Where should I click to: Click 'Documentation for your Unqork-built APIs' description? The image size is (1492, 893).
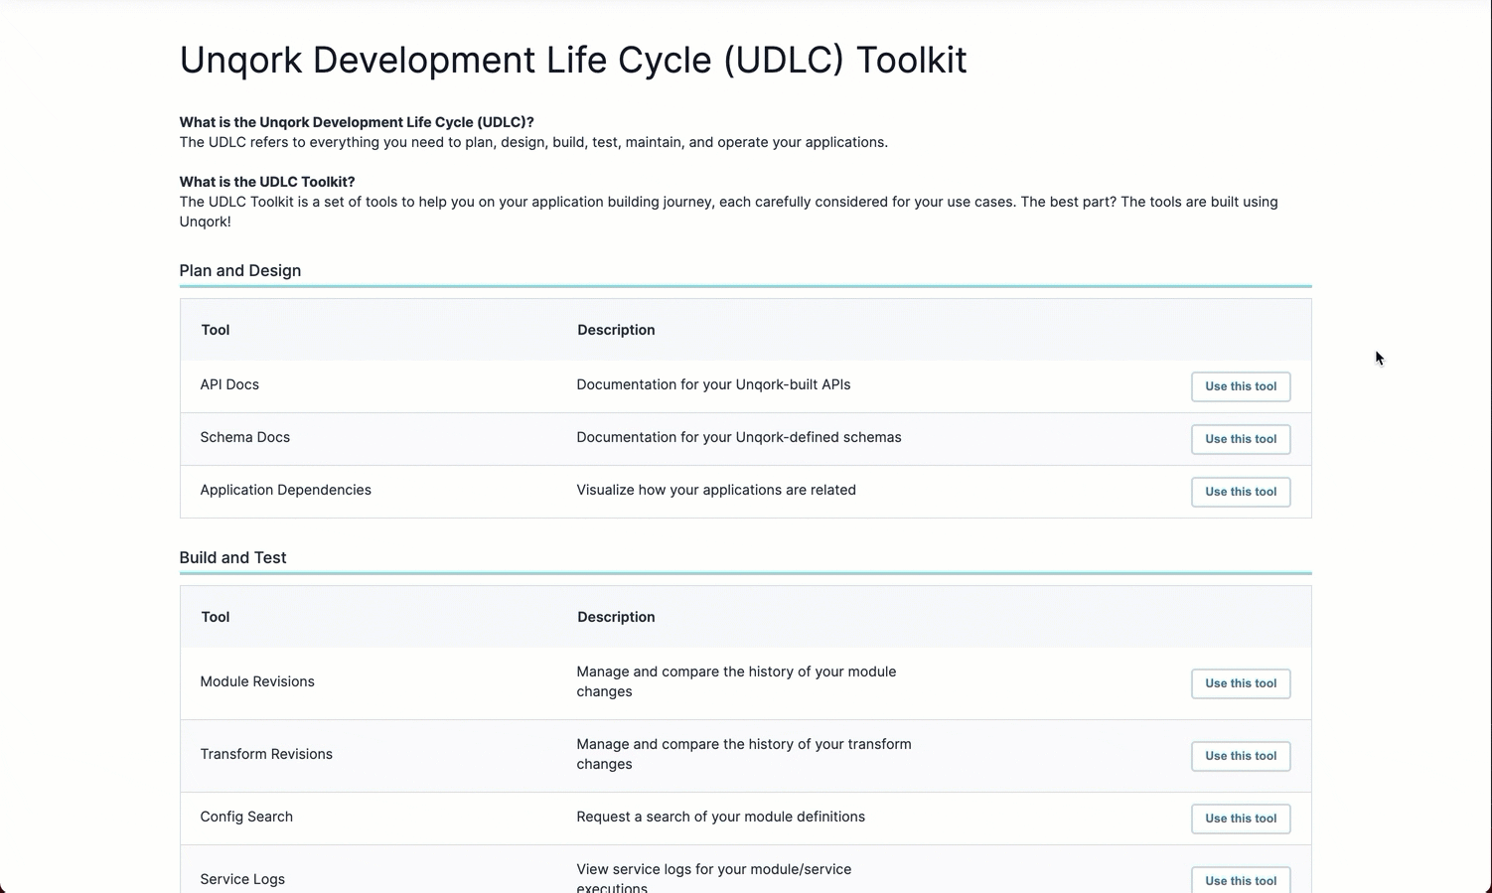(713, 384)
